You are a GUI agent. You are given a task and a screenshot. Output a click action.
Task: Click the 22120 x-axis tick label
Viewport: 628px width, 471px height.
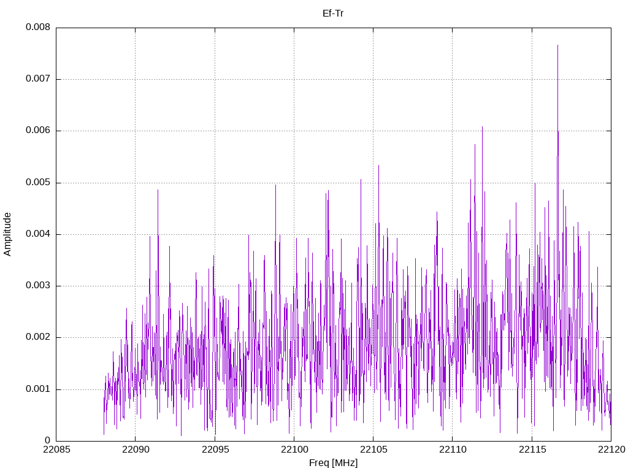click(611, 450)
